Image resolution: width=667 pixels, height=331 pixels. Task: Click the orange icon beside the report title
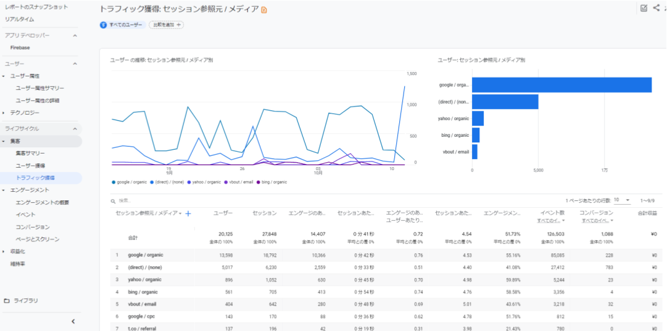point(265,10)
